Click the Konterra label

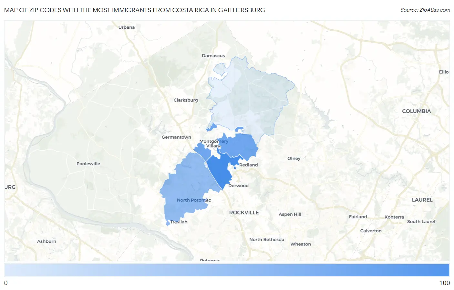pos(394,217)
